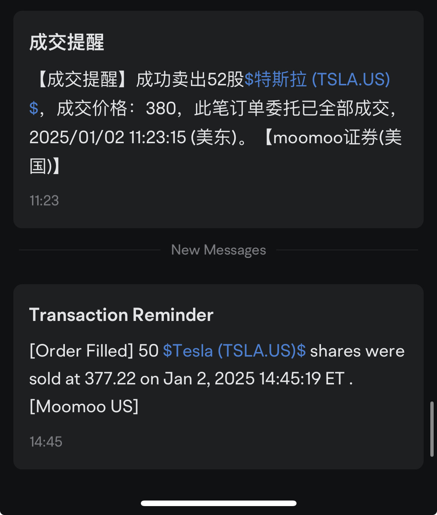Select the 14:45 timestamp
This screenshot has height=515, width=437.
(x=46, y=442)
